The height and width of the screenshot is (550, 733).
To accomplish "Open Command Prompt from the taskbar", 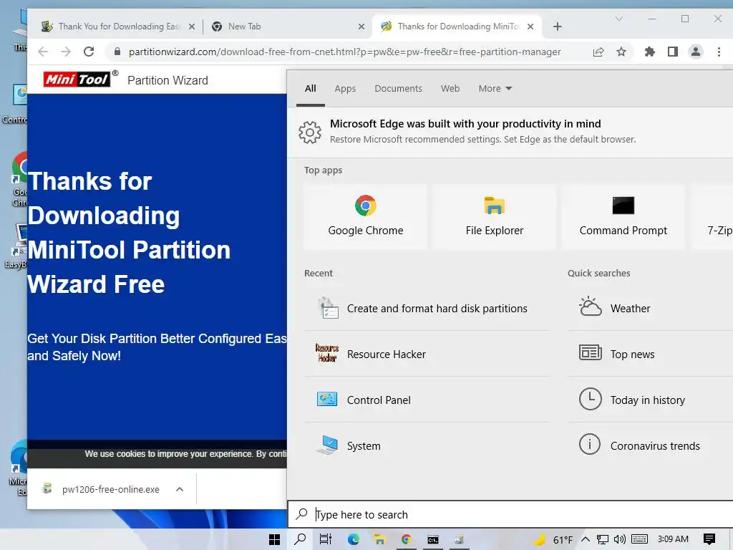I will [433, 540].
